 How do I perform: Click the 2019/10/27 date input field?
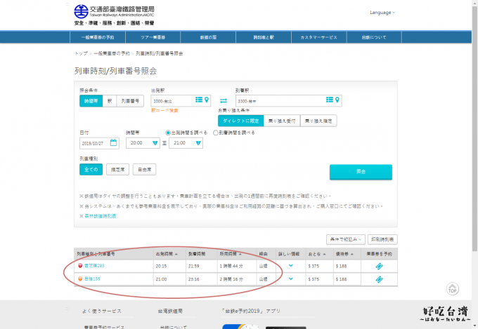95,143
